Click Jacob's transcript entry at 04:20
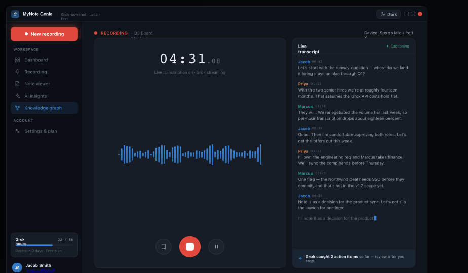The image size is (468, 273). 354,202
